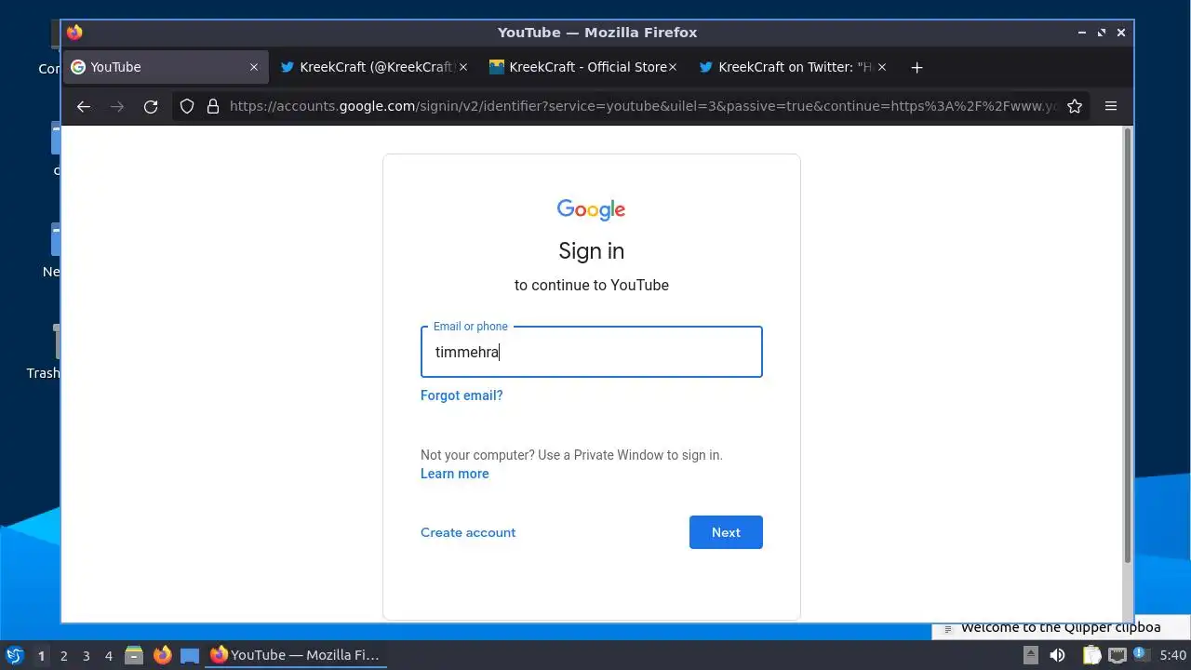Click the page vertical scrollbar
Screen dimensions: 1191x670
point(1128,346)
